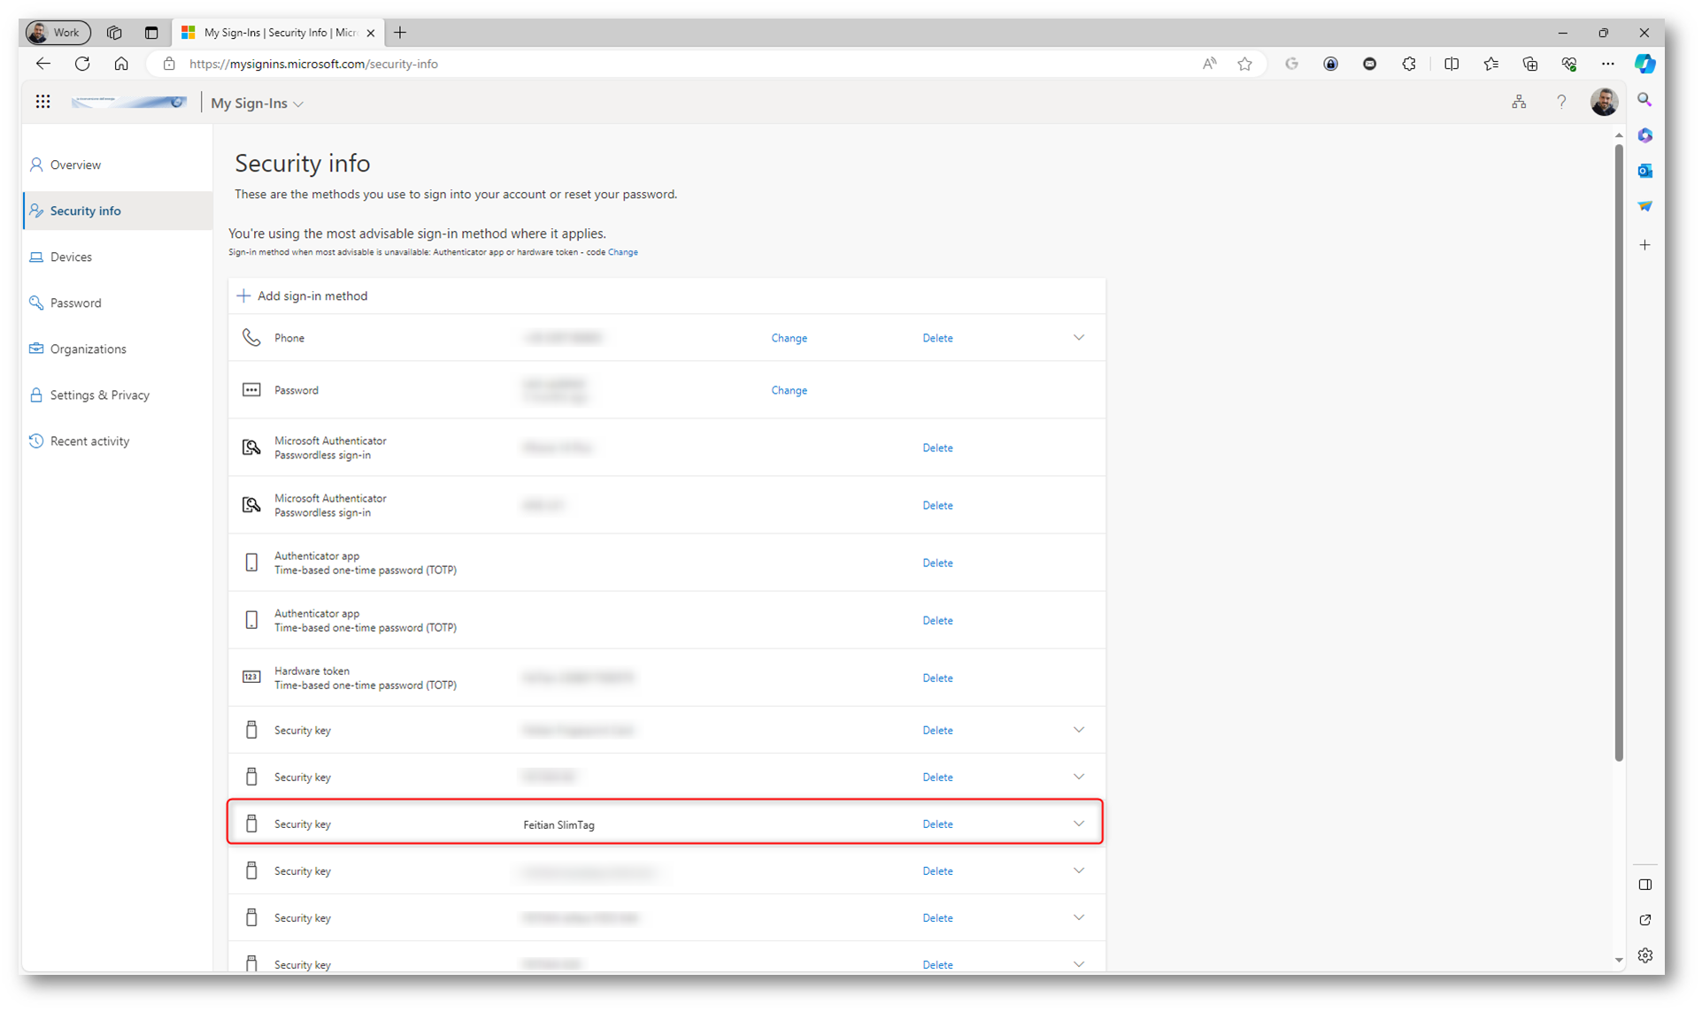Open Outlook in the Edge sidebar

coord(1644,171)
